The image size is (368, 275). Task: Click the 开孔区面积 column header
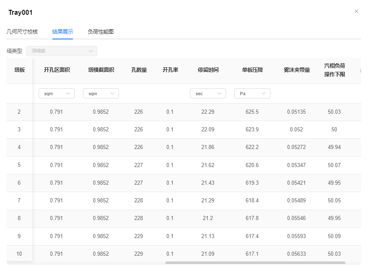[57, 70]
